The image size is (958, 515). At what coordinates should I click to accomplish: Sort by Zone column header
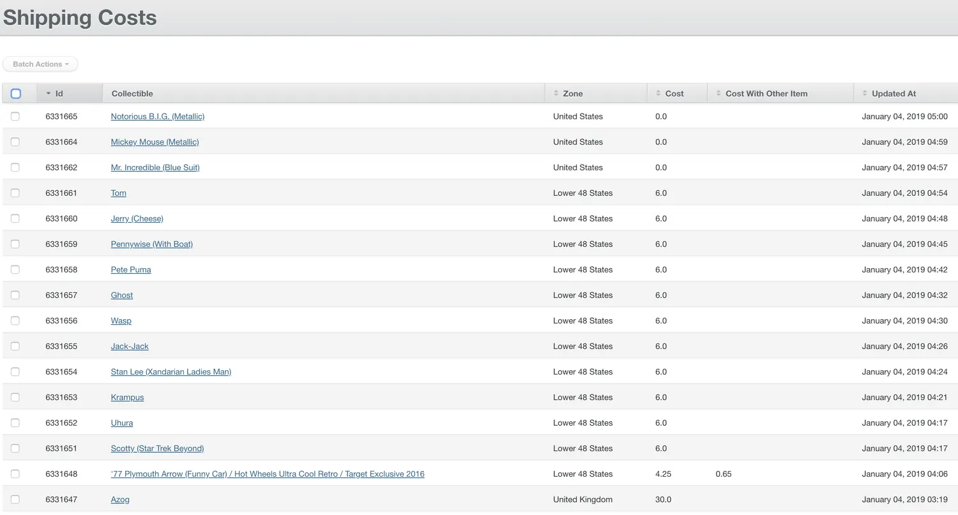pos(572,93)
